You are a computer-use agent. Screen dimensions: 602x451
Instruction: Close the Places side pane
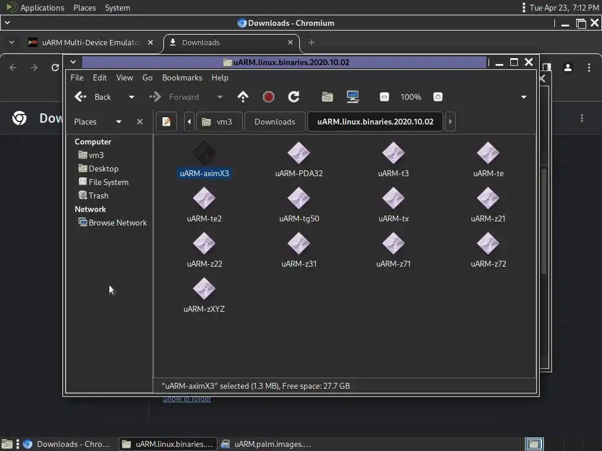pyautogui.click(x=140, y=122)
